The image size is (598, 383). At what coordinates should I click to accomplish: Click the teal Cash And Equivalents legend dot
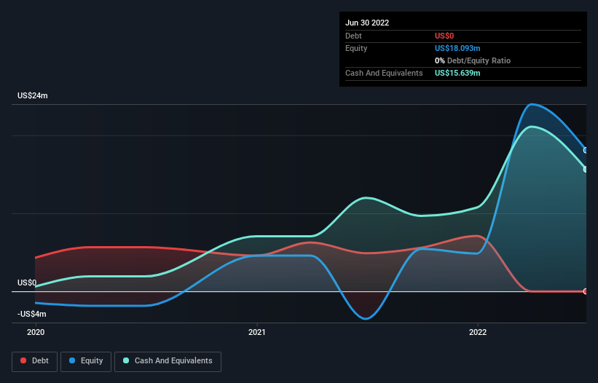[126, 360]
